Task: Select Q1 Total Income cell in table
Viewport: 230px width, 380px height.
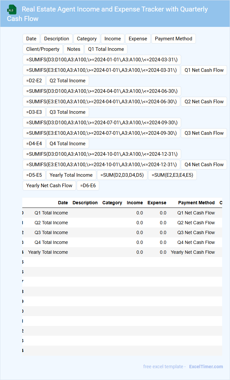Action: point(51,213)
